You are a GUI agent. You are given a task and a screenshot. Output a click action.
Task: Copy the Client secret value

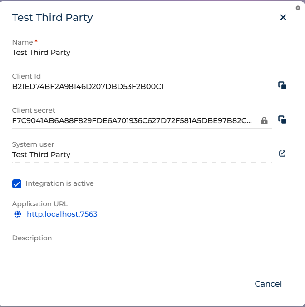[282, 119]
